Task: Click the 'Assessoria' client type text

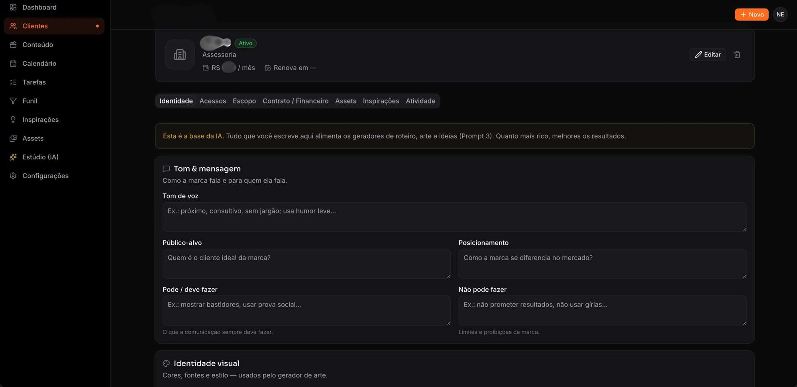Action: click(x=219, y=55)
